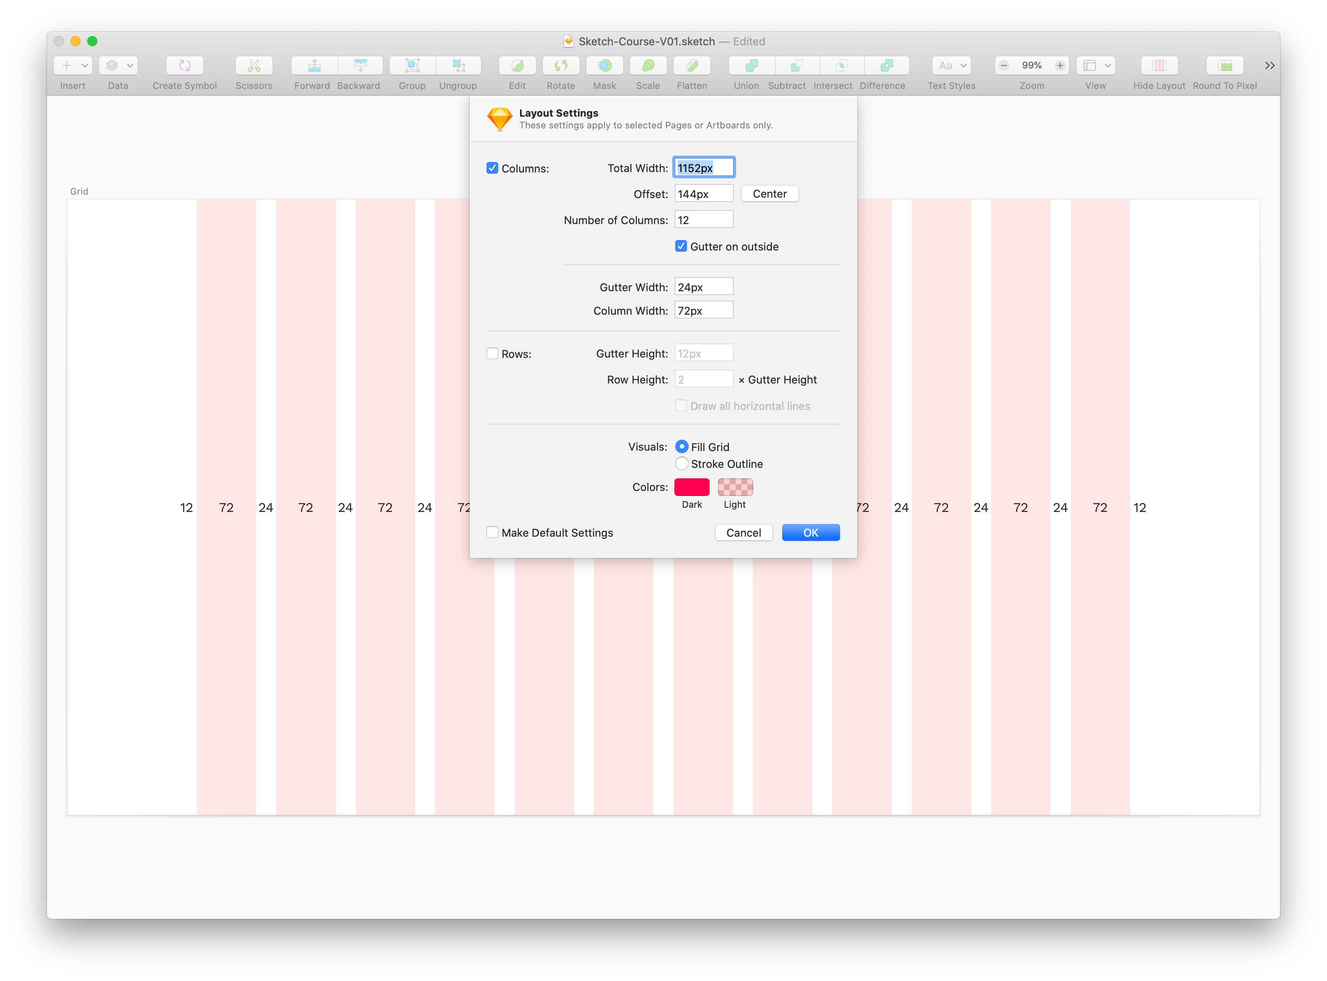Check Make Default Settings

coord(492,532)
